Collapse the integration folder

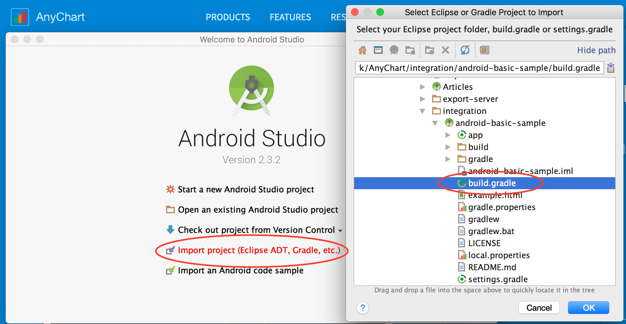[423, 111]
